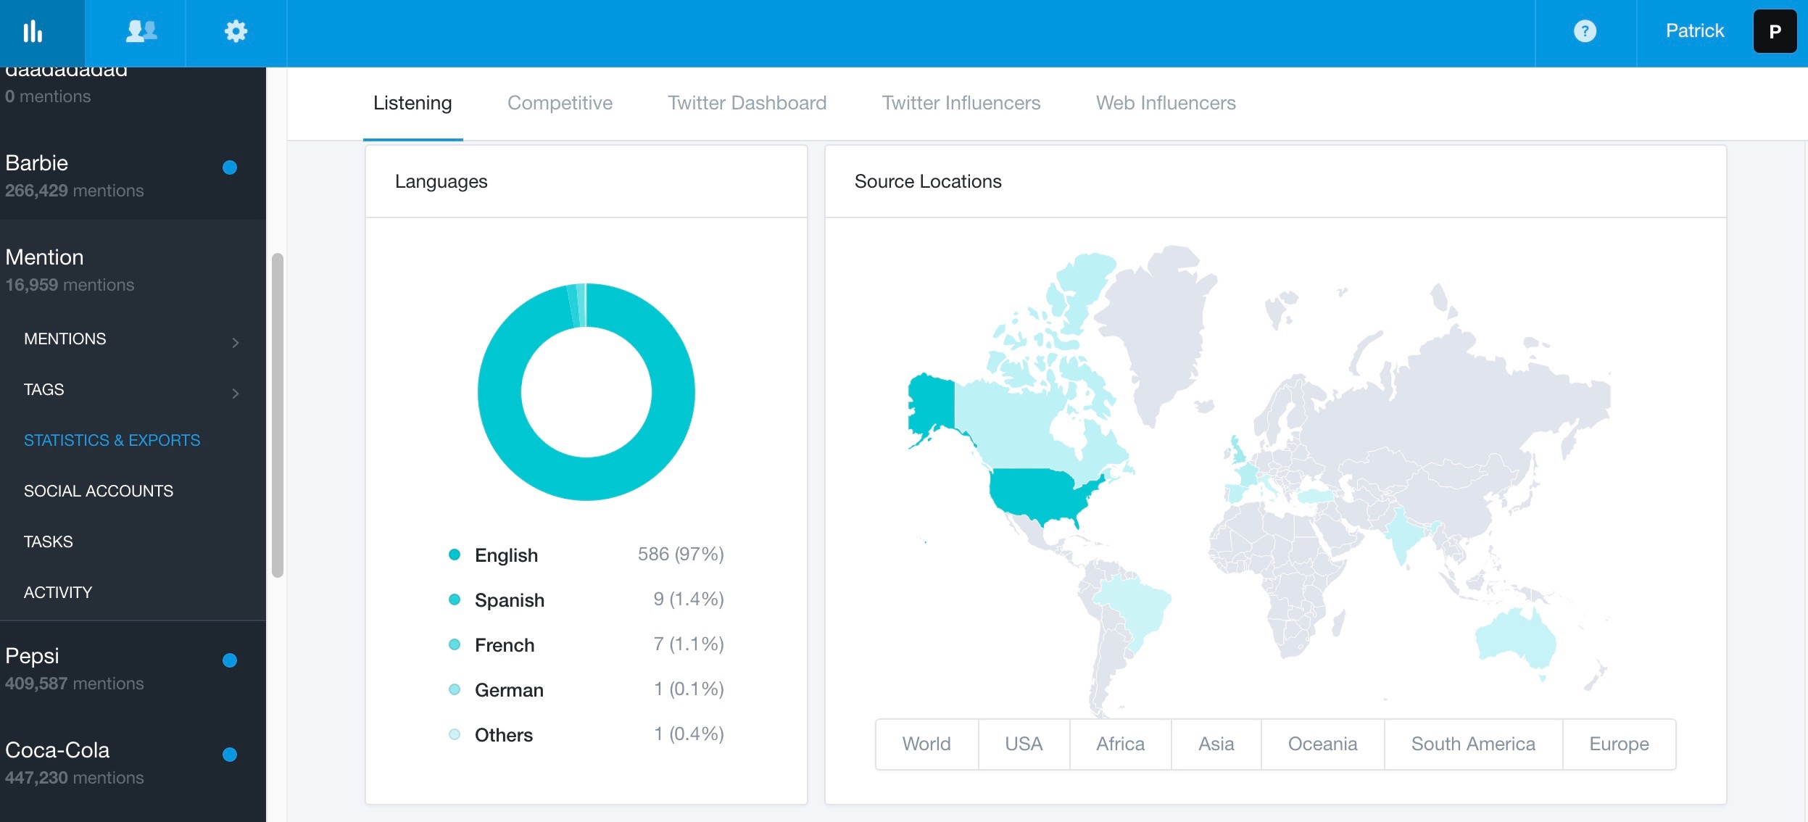Expand the TAGS chevron
This screenshot has width=1808, height=822.
coord(235,393)
